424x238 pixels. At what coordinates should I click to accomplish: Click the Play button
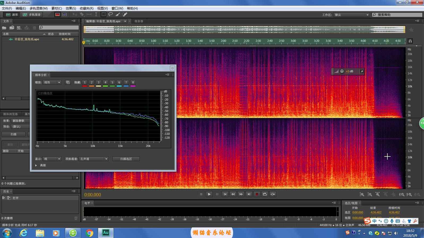tap(209, 194)
